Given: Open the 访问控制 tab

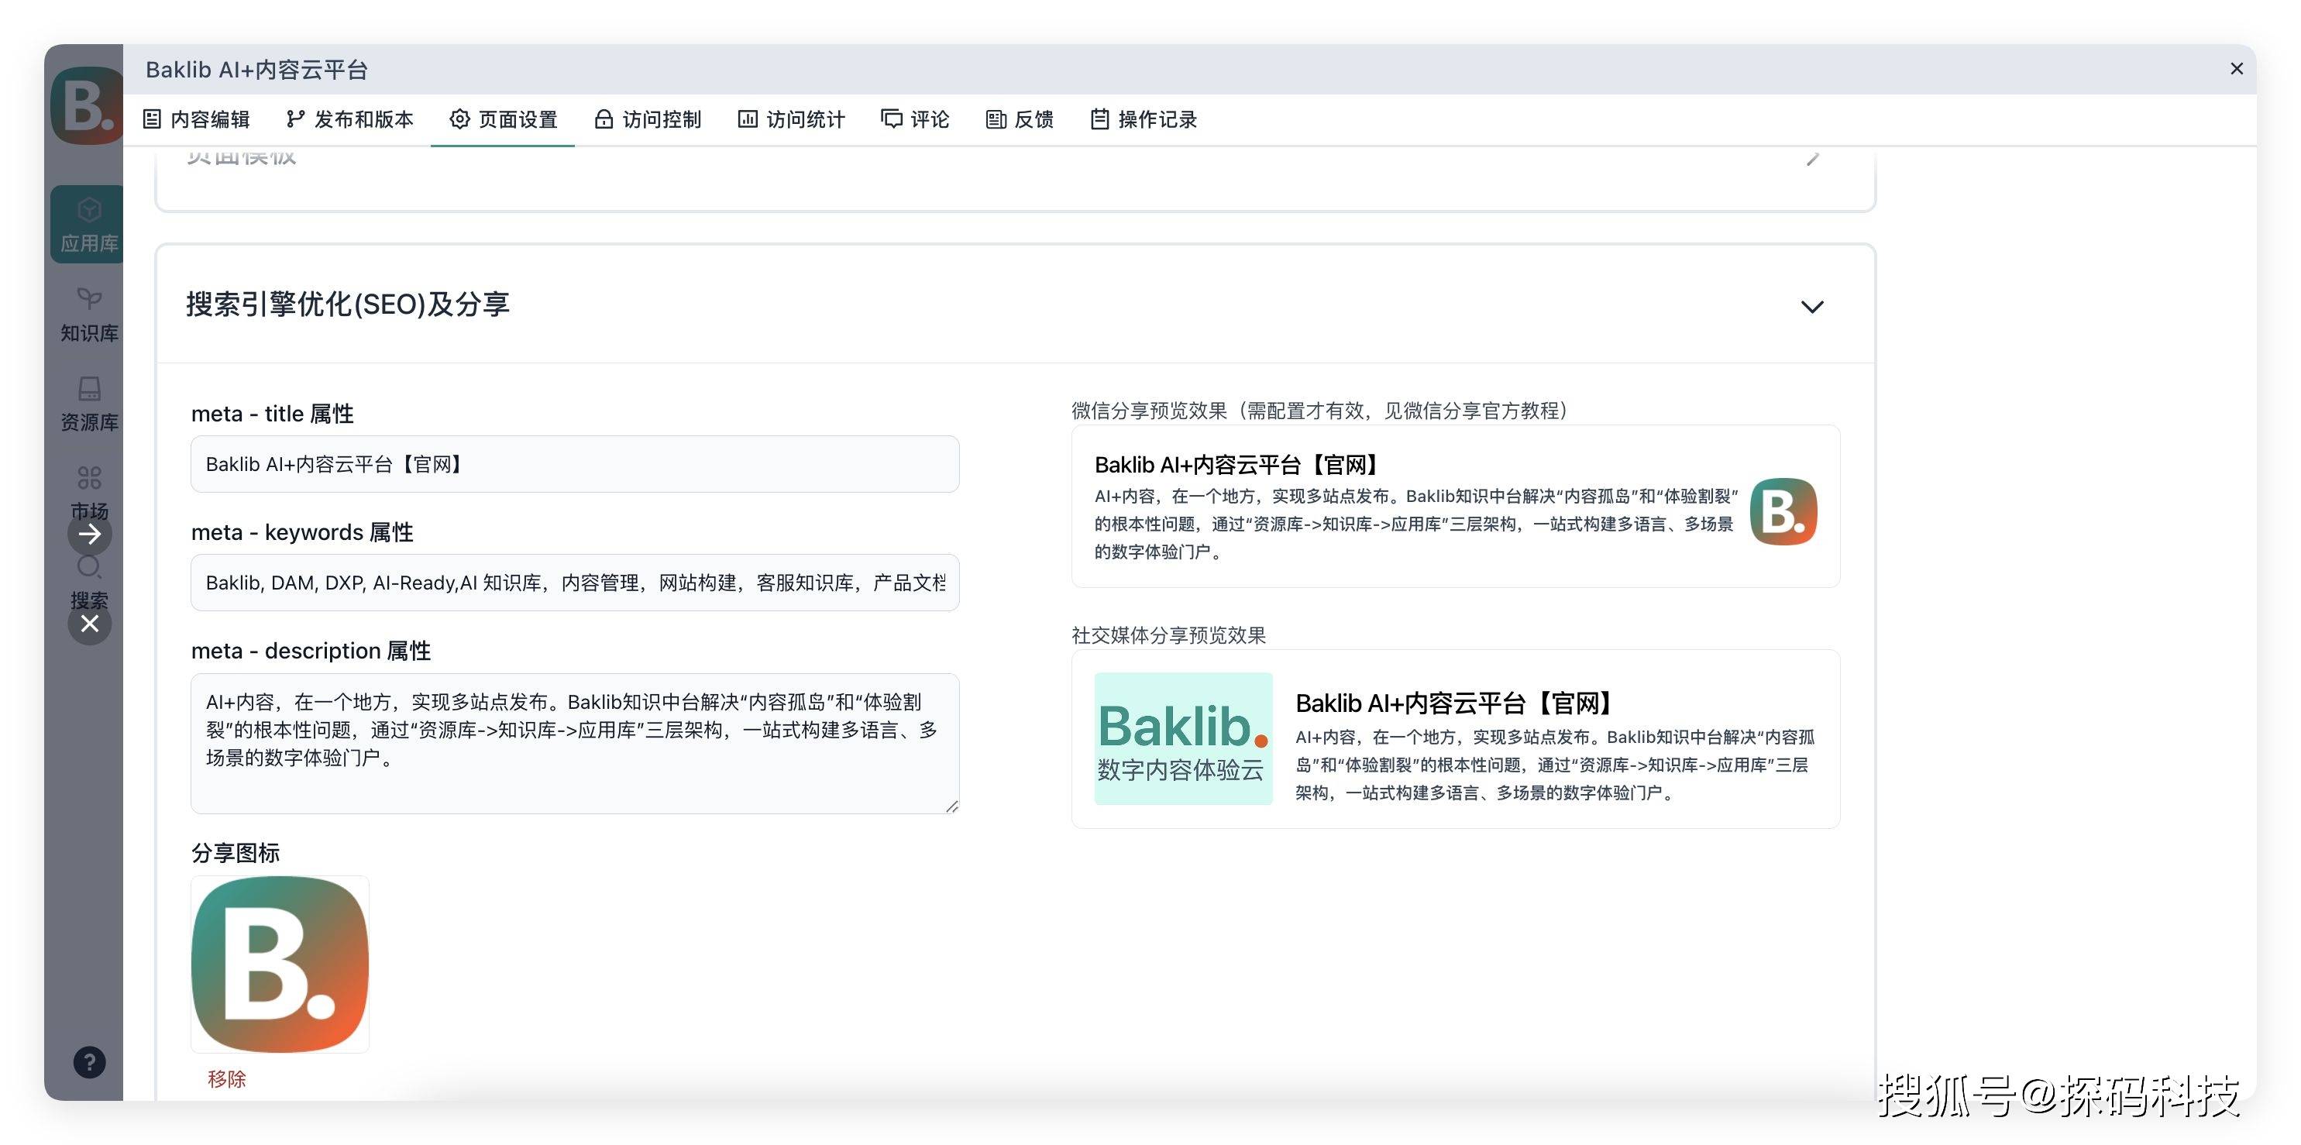Looking at the screenshot, I should click(648, 119).
